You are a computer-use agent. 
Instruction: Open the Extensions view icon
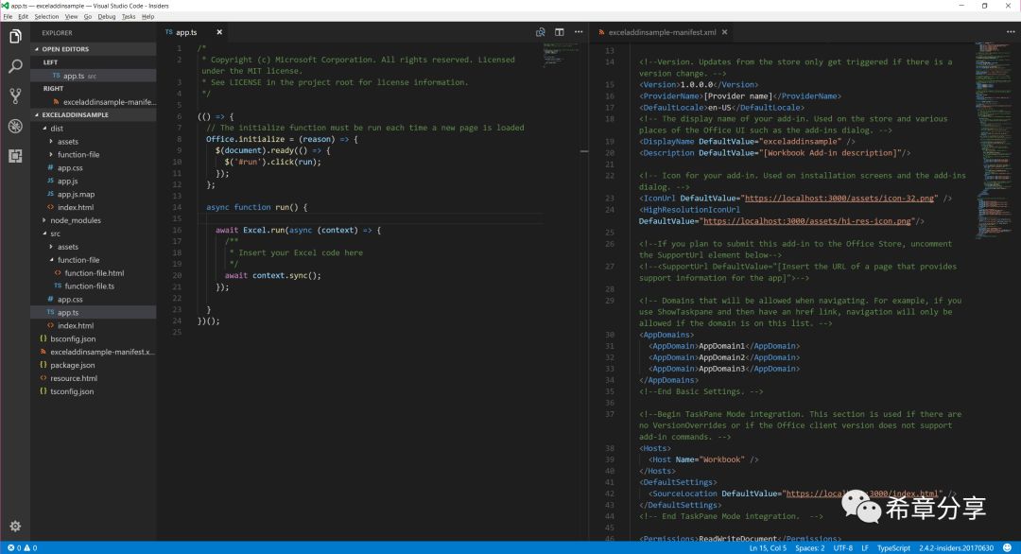(x=15, y=156)
